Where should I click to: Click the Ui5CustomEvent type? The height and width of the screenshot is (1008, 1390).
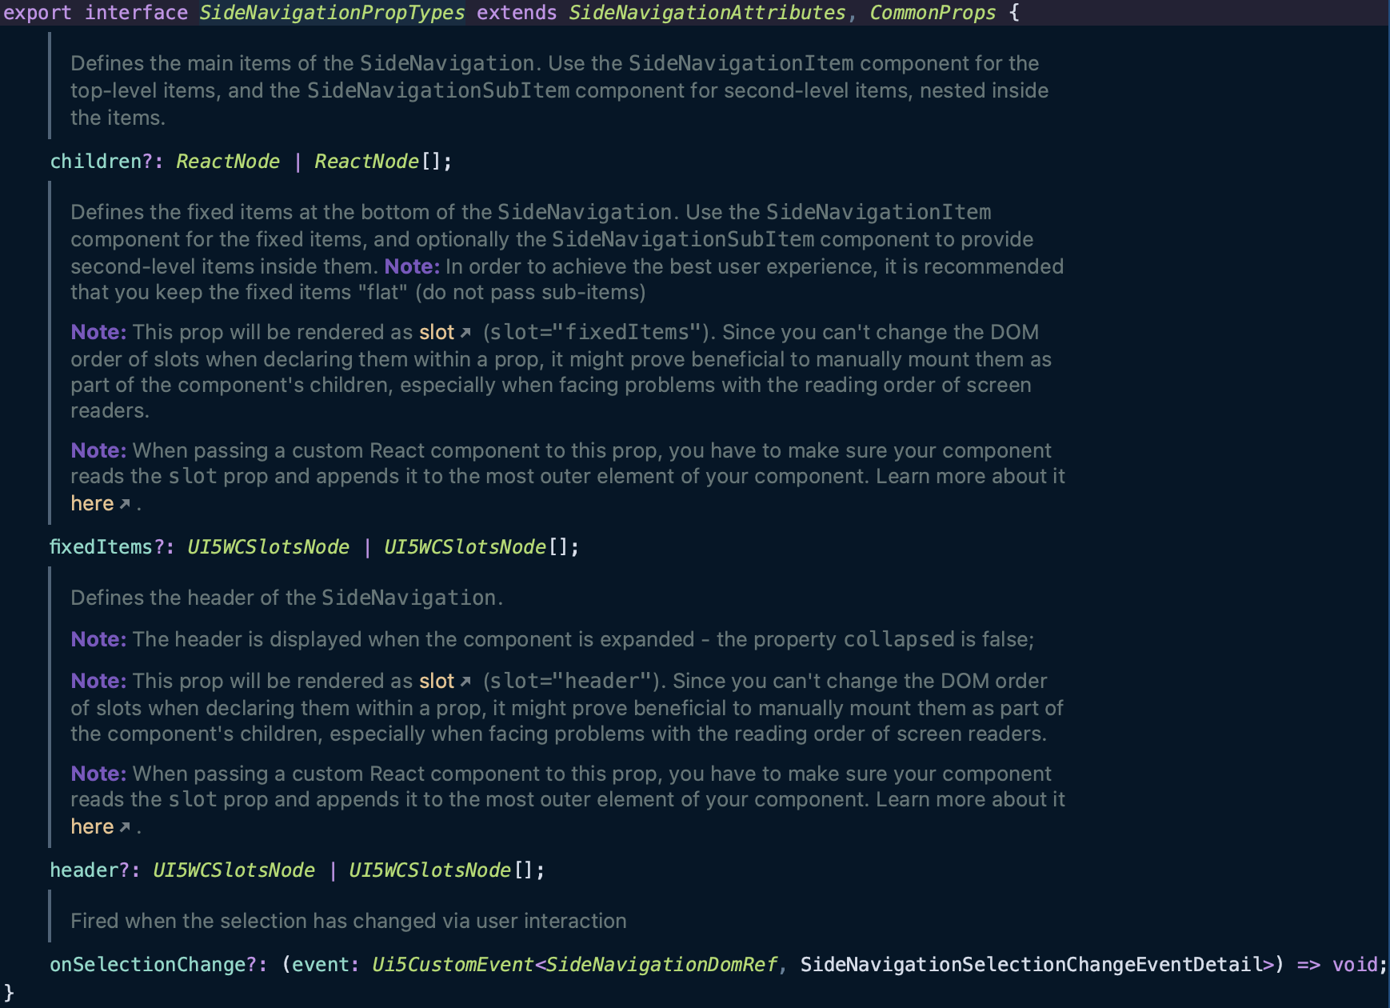453,965
